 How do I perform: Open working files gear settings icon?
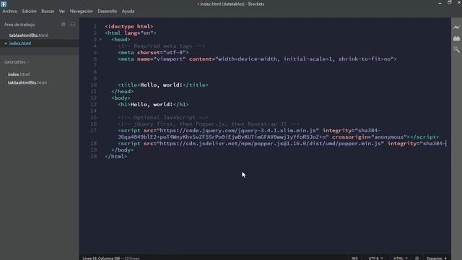64,25
